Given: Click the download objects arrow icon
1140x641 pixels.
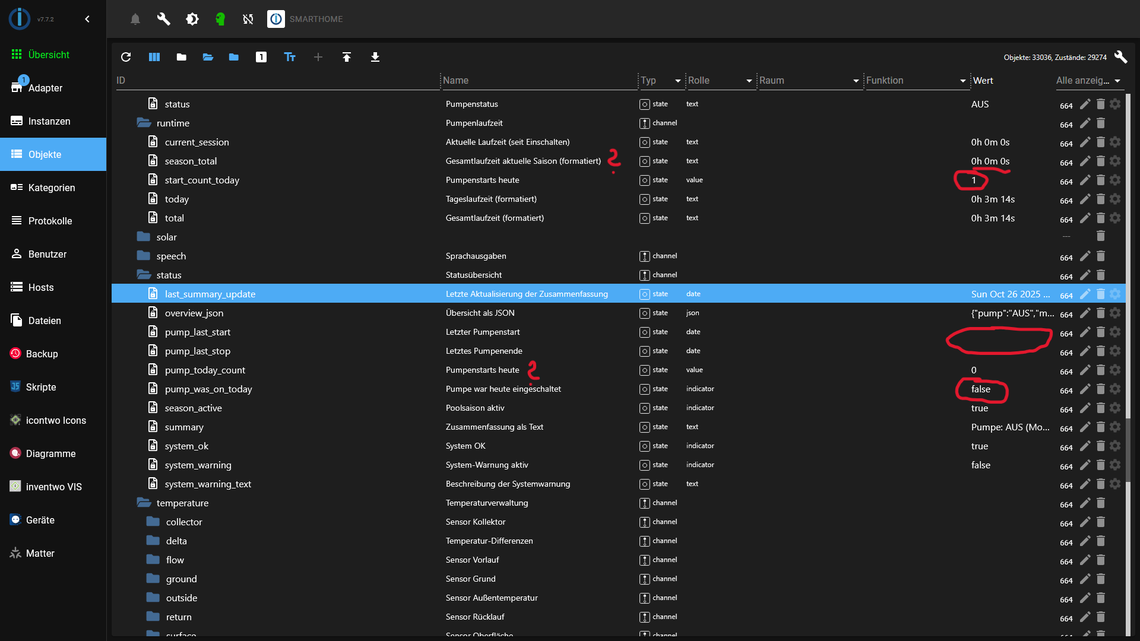Looking at the screenshot, I should click(x=375, y=57).
